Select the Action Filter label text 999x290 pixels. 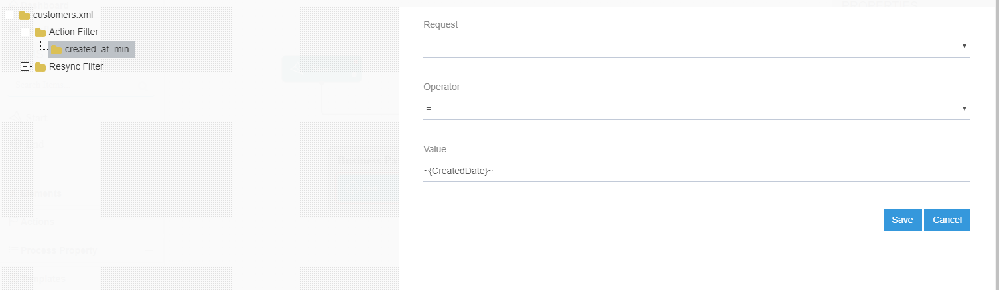[74, 32]
